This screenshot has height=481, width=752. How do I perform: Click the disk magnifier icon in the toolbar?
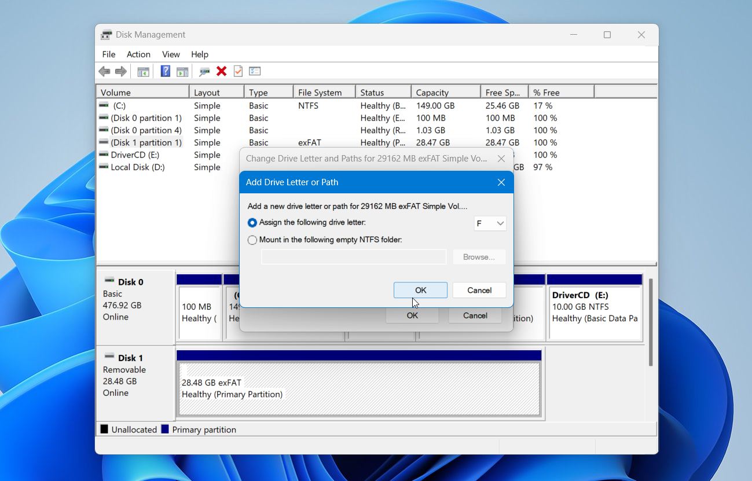pos(204,71)
